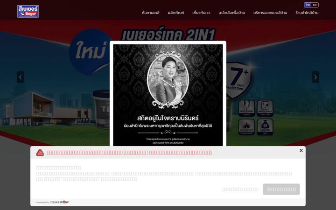Click the Save Cost money bag icon
The image size is (336, 210).
[x=265, y=127]
